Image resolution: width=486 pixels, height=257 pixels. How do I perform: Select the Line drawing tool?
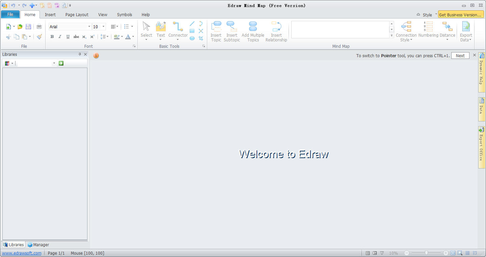(192, 24)
